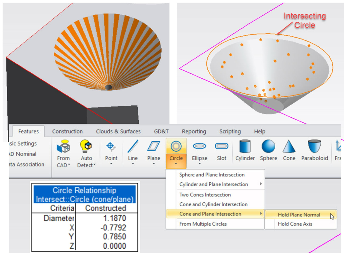
Task: Open the Clouds & Surfaces tab
Action: [x=118, y=131]
